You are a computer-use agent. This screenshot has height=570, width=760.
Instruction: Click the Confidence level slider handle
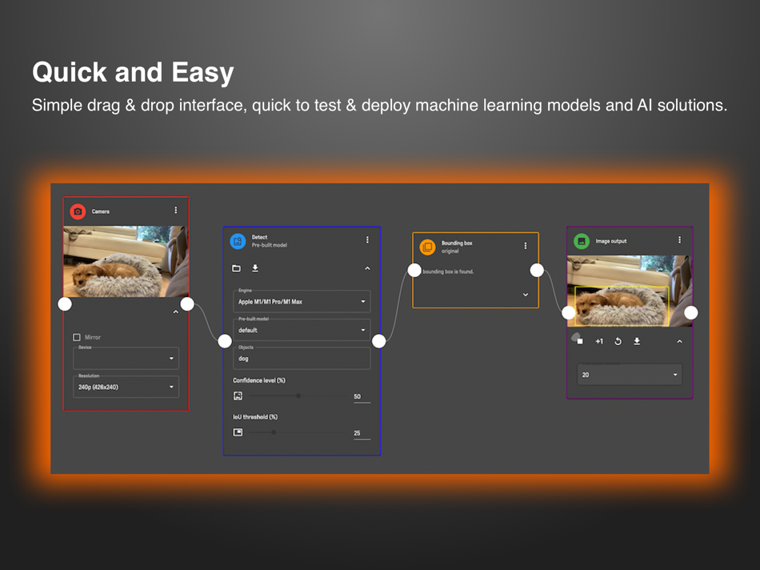point(298,395)
